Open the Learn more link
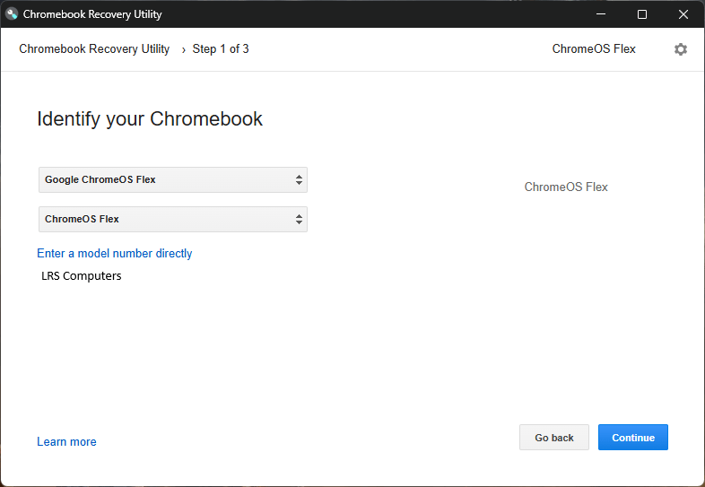 (x=66, y=442)
